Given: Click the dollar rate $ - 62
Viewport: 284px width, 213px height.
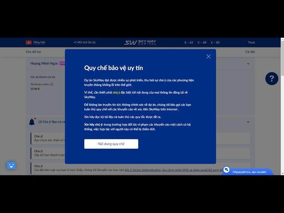Looking at the screenshot, I should (x=189, y=43).
